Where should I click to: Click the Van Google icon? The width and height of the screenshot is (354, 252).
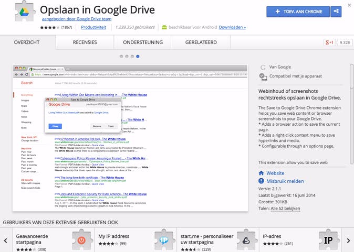click(x=263, y=67)
